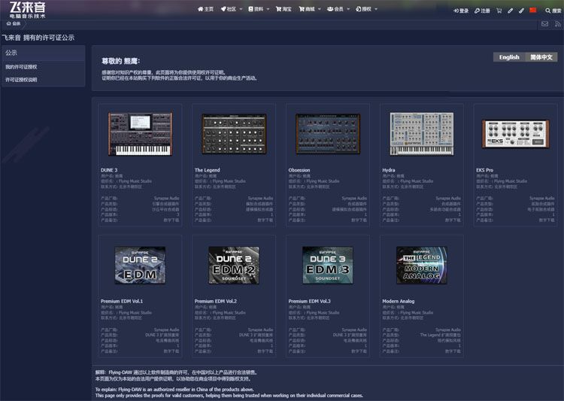
Task: Open The Legend synth thumbnail
Action: (234, 134)
